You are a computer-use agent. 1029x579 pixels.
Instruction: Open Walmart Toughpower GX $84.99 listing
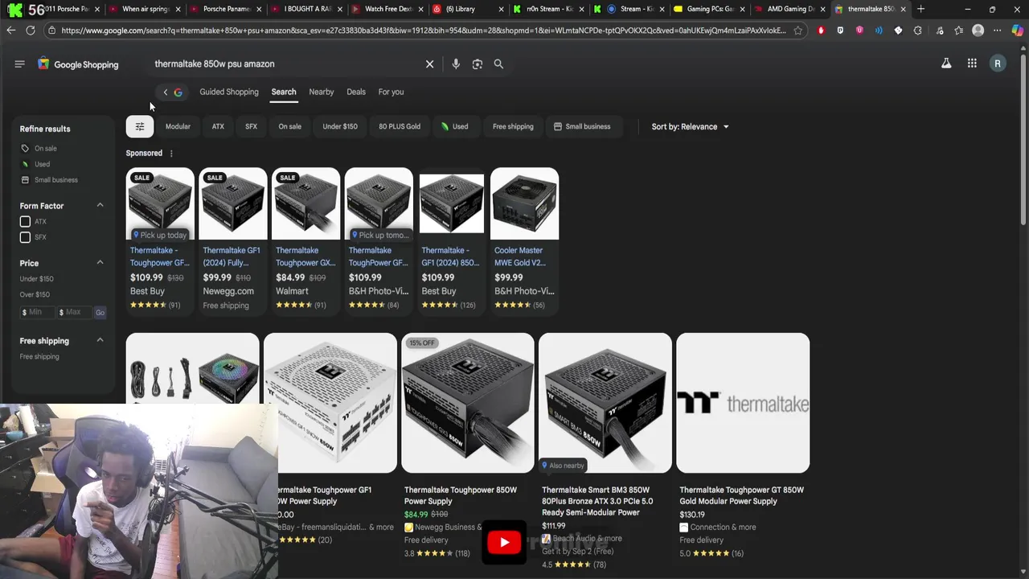coord(305,240)
